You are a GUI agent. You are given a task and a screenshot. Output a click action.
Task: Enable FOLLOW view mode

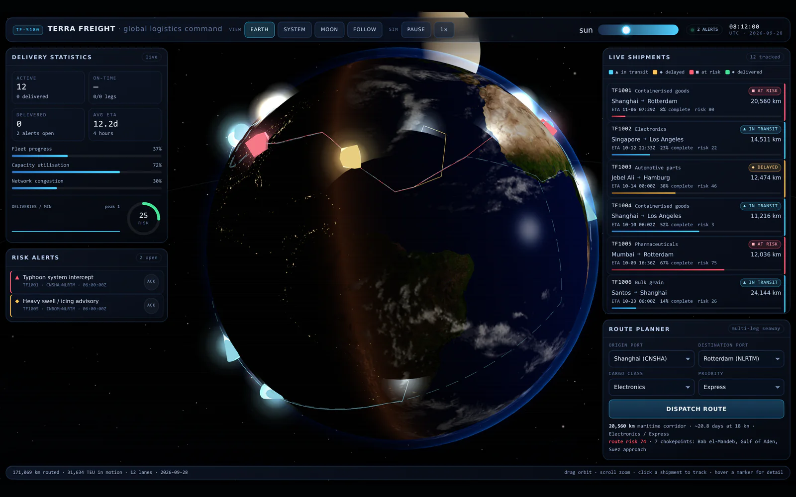coord(365,29)
